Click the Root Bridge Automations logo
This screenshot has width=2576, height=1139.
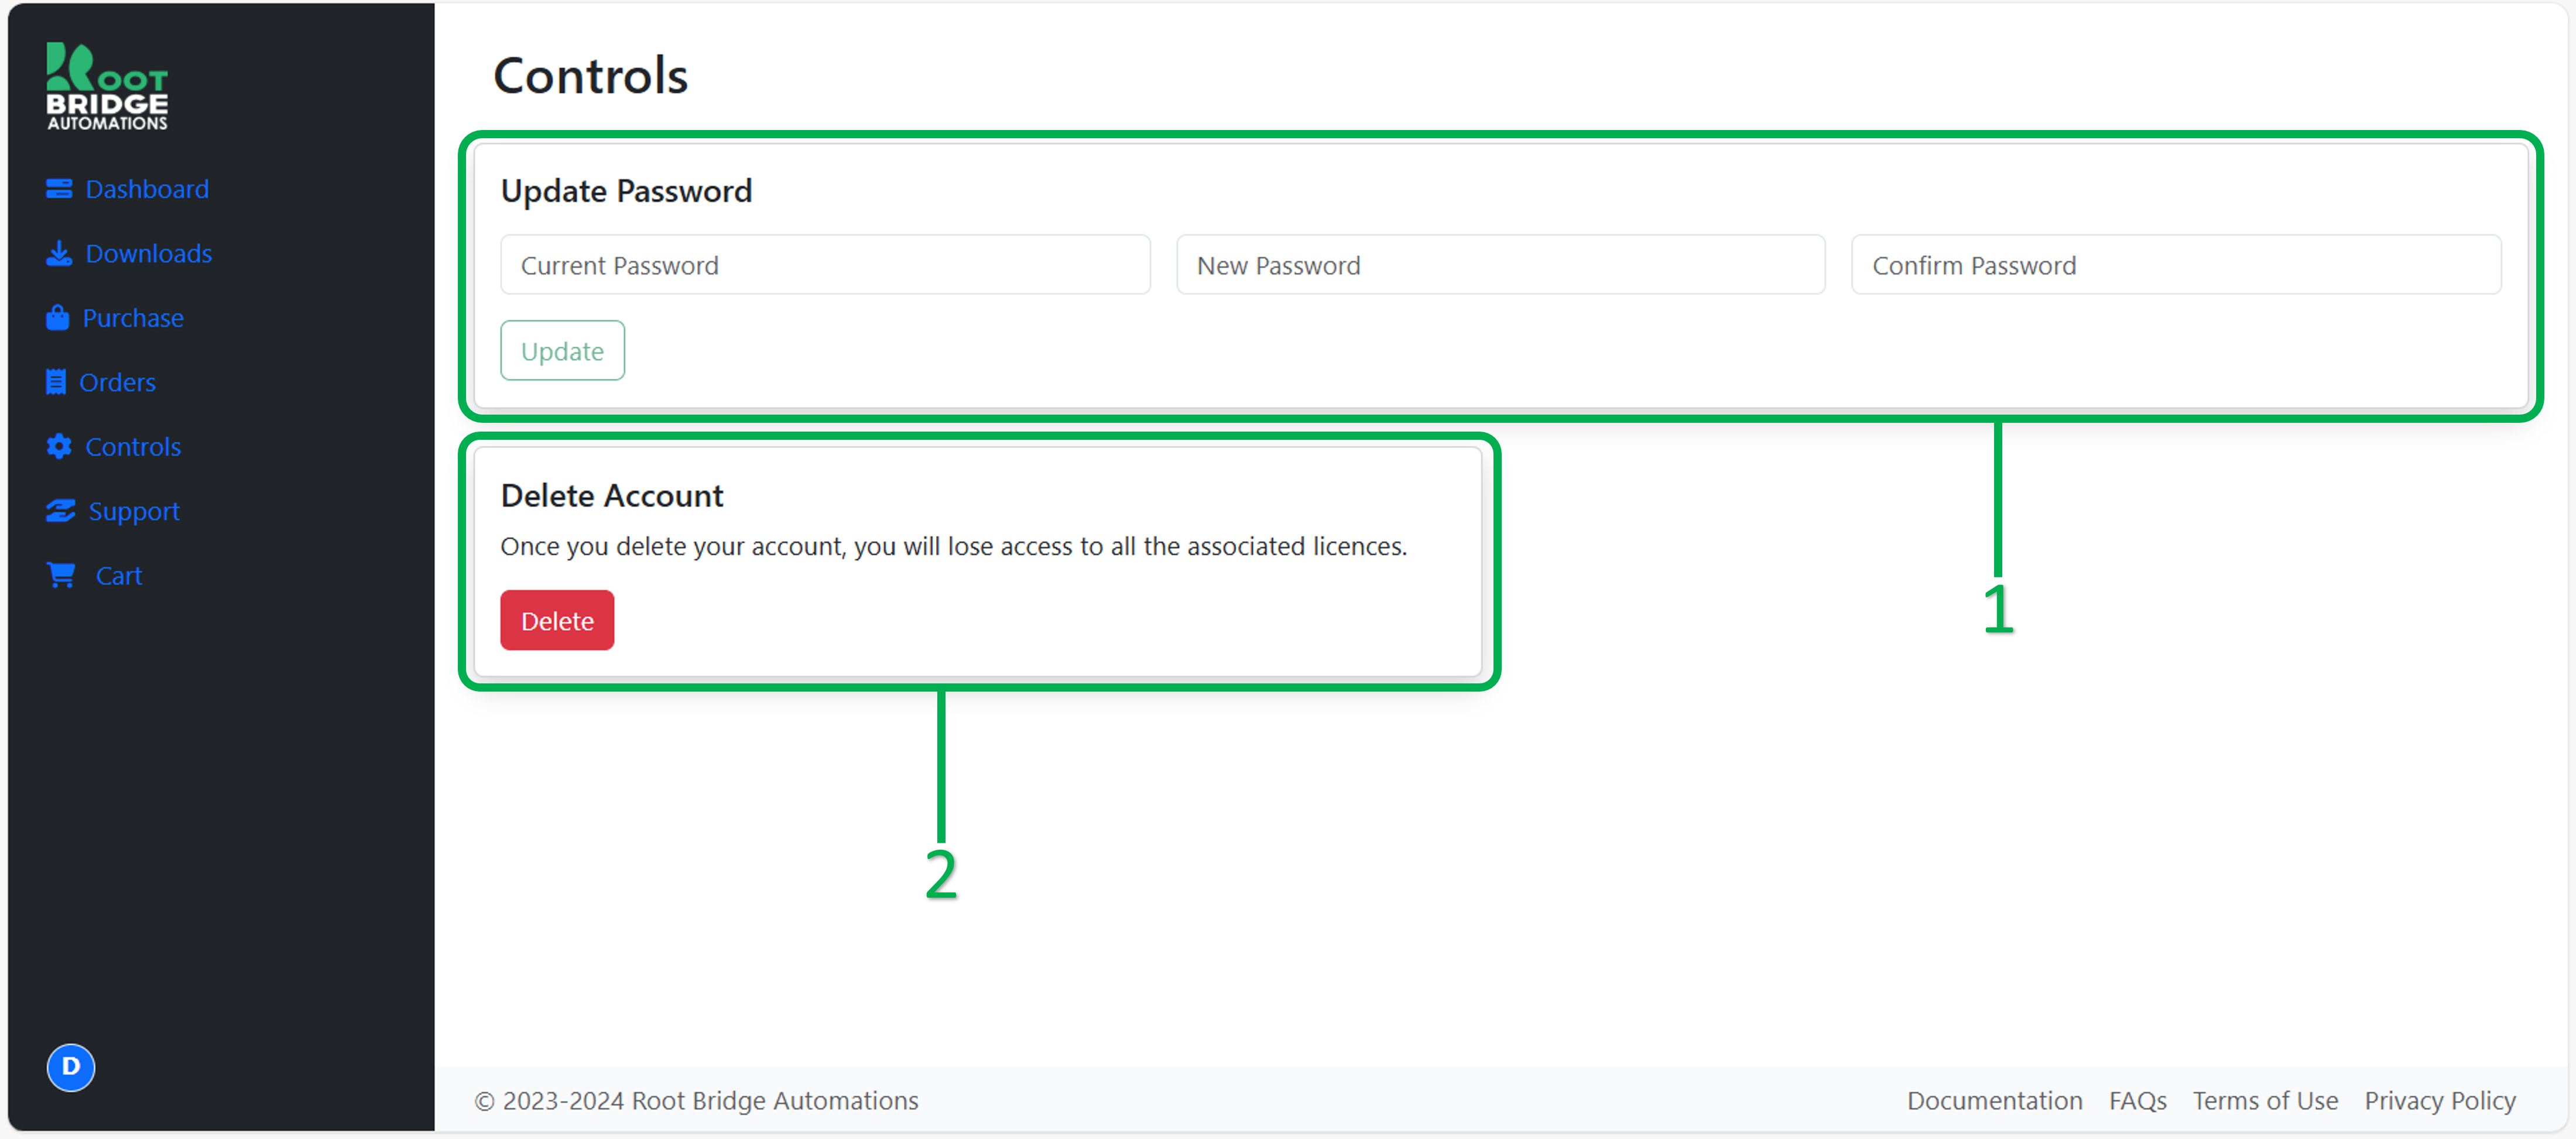pos(107,86)
